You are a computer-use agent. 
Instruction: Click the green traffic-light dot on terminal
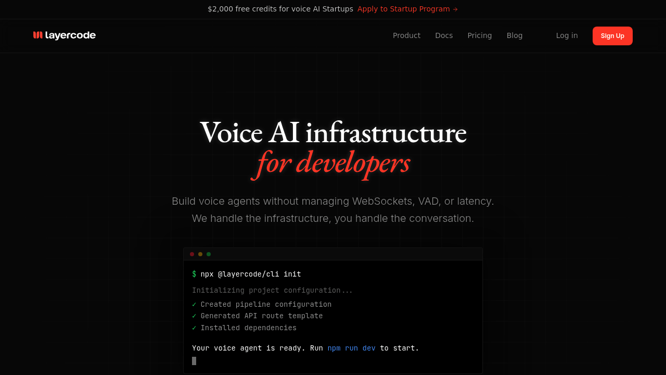(208, 254)
